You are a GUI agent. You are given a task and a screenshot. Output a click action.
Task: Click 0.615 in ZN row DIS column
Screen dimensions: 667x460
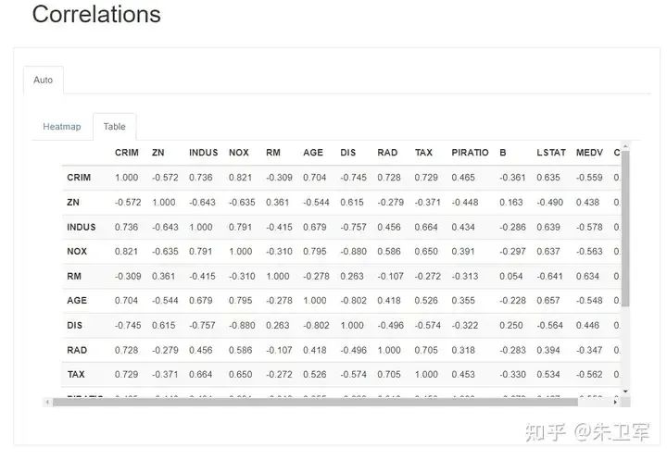[352, 203]
